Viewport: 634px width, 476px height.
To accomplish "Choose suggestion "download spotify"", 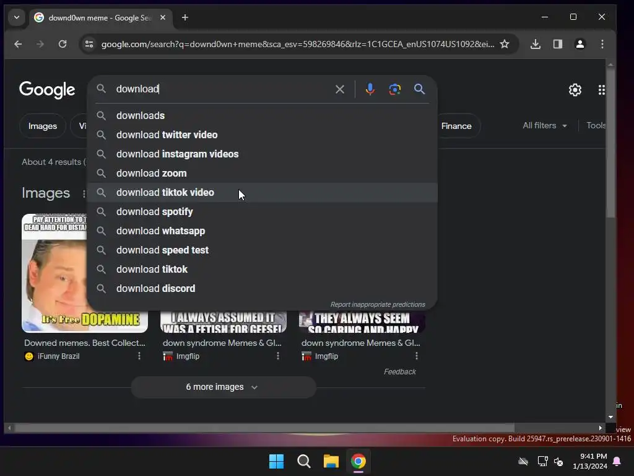I will coord(262,212).
